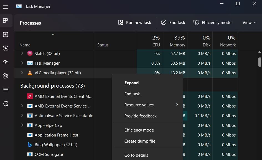Open App history in sidebar
Viewport: 262px width, 160px height.
tap(6, 48)
